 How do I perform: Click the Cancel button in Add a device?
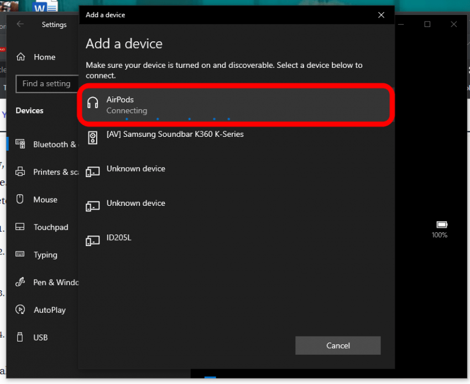[338, 345]
